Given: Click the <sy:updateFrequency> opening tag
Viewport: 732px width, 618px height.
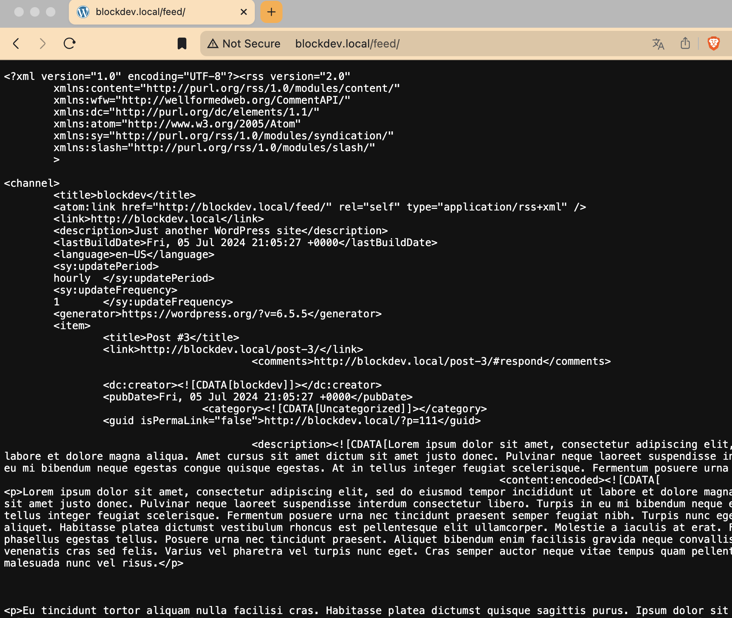Looking at the screenshot, I should pos(115,290).
